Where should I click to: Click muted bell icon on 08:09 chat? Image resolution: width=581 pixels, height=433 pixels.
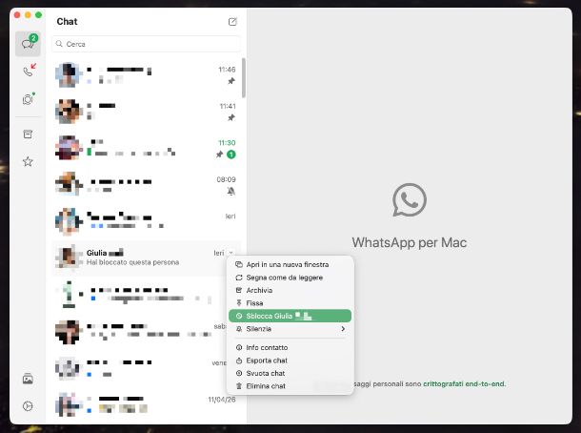(x=231, y=191)
